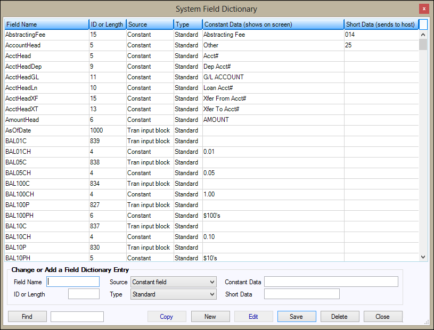Click the Type column header

[188, 24]
